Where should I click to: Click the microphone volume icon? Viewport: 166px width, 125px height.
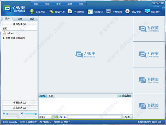4,113
